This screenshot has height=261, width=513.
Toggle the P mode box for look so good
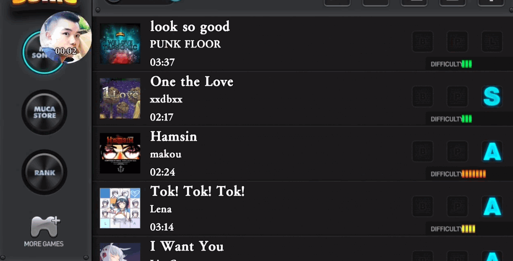457,41
